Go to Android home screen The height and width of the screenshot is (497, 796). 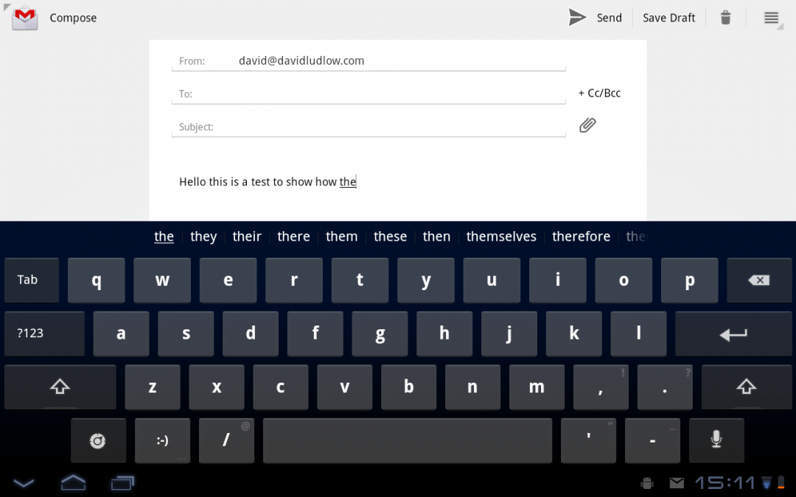pos(73,482)
